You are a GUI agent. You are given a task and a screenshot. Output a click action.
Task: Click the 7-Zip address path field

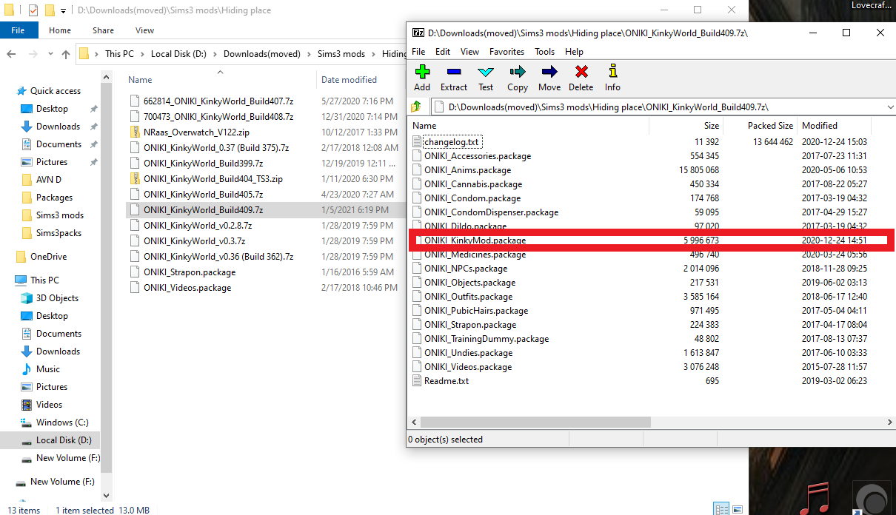(x=659, y=107)
